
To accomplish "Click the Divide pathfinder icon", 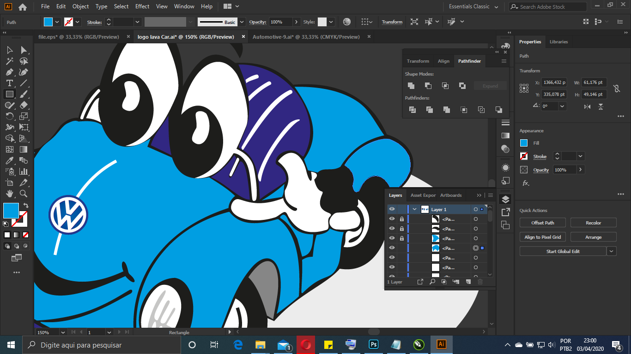I will 413,110.
